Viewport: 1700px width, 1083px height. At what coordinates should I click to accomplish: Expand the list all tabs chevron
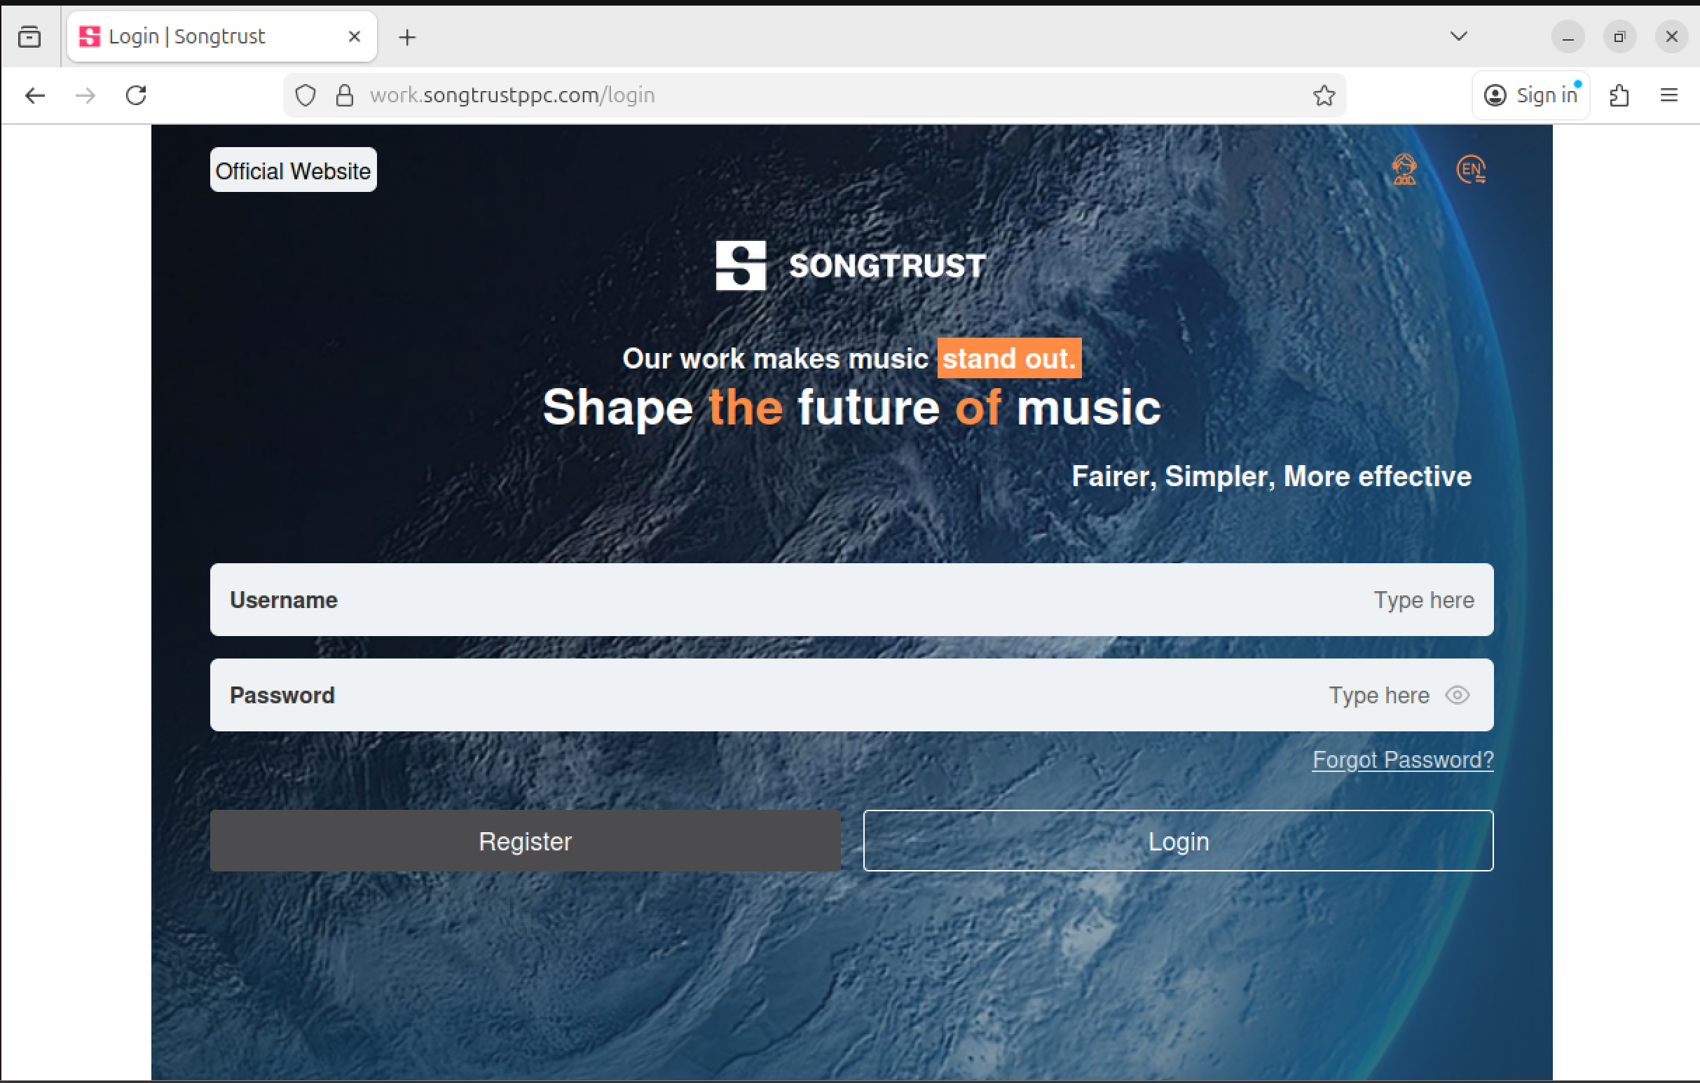tap(1458, 36)
